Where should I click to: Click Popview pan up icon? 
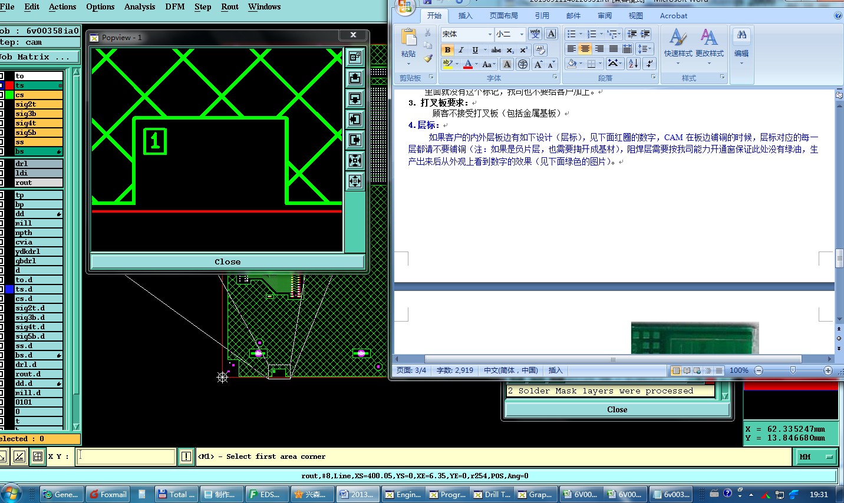(x=355, y=78)
